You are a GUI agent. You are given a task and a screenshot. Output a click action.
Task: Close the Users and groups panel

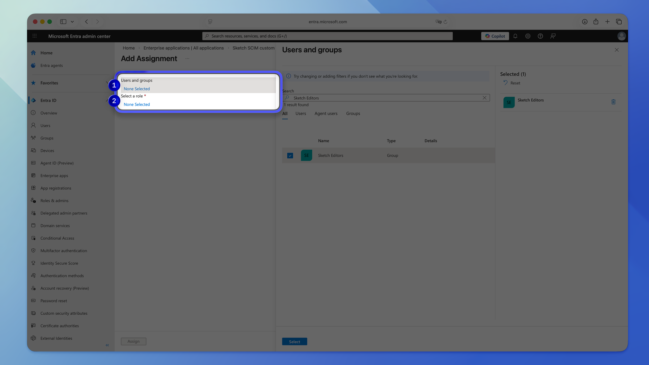click(617, 50)
